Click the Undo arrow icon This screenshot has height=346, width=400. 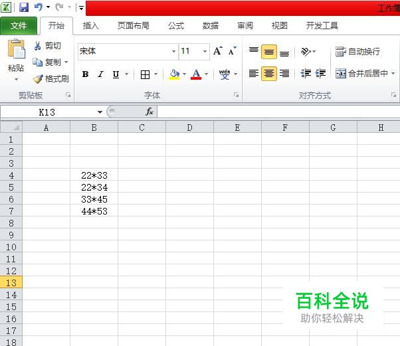[38, 7]
